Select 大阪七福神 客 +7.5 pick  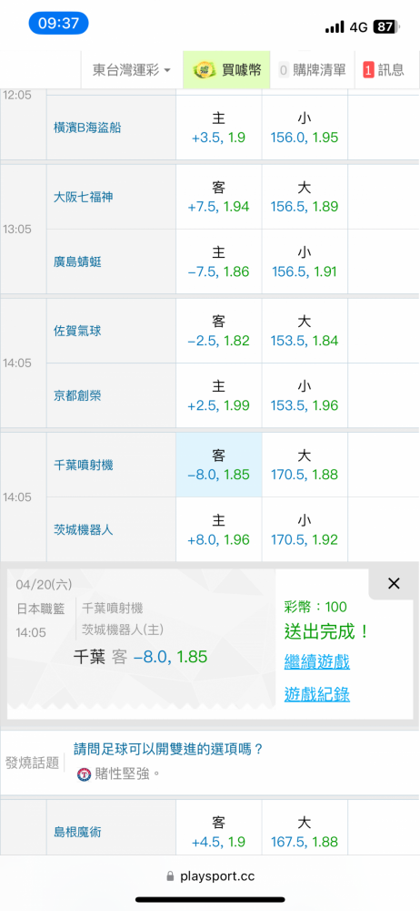[x=219, y=197]
